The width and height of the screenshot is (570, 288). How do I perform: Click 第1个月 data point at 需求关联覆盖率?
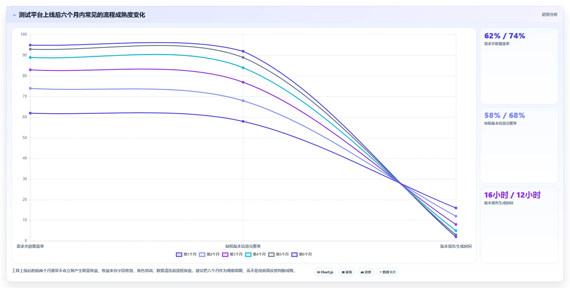(30, 113)
